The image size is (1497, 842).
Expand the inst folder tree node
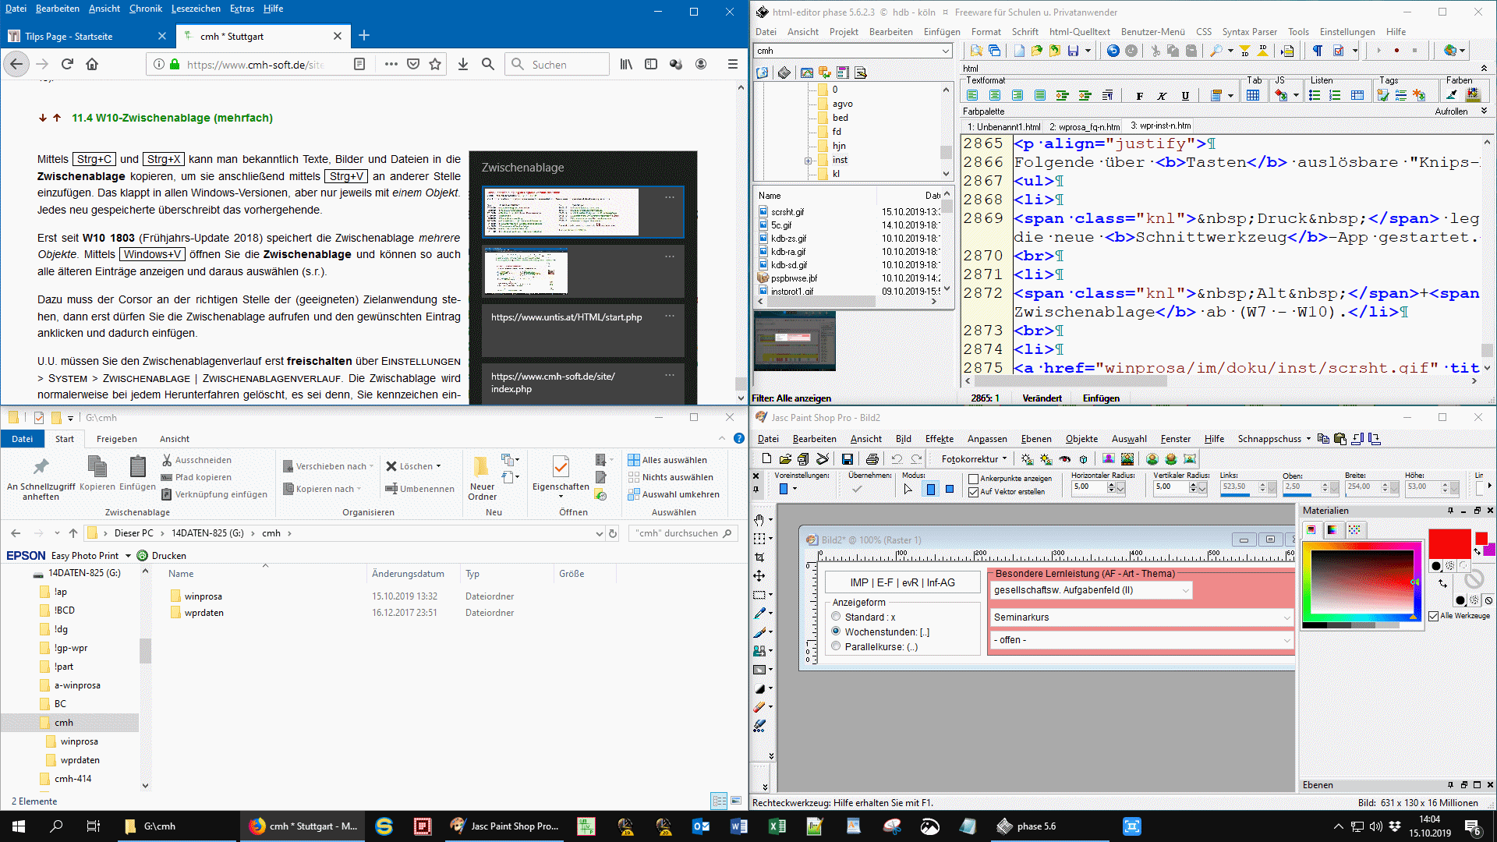click(809, 161)
